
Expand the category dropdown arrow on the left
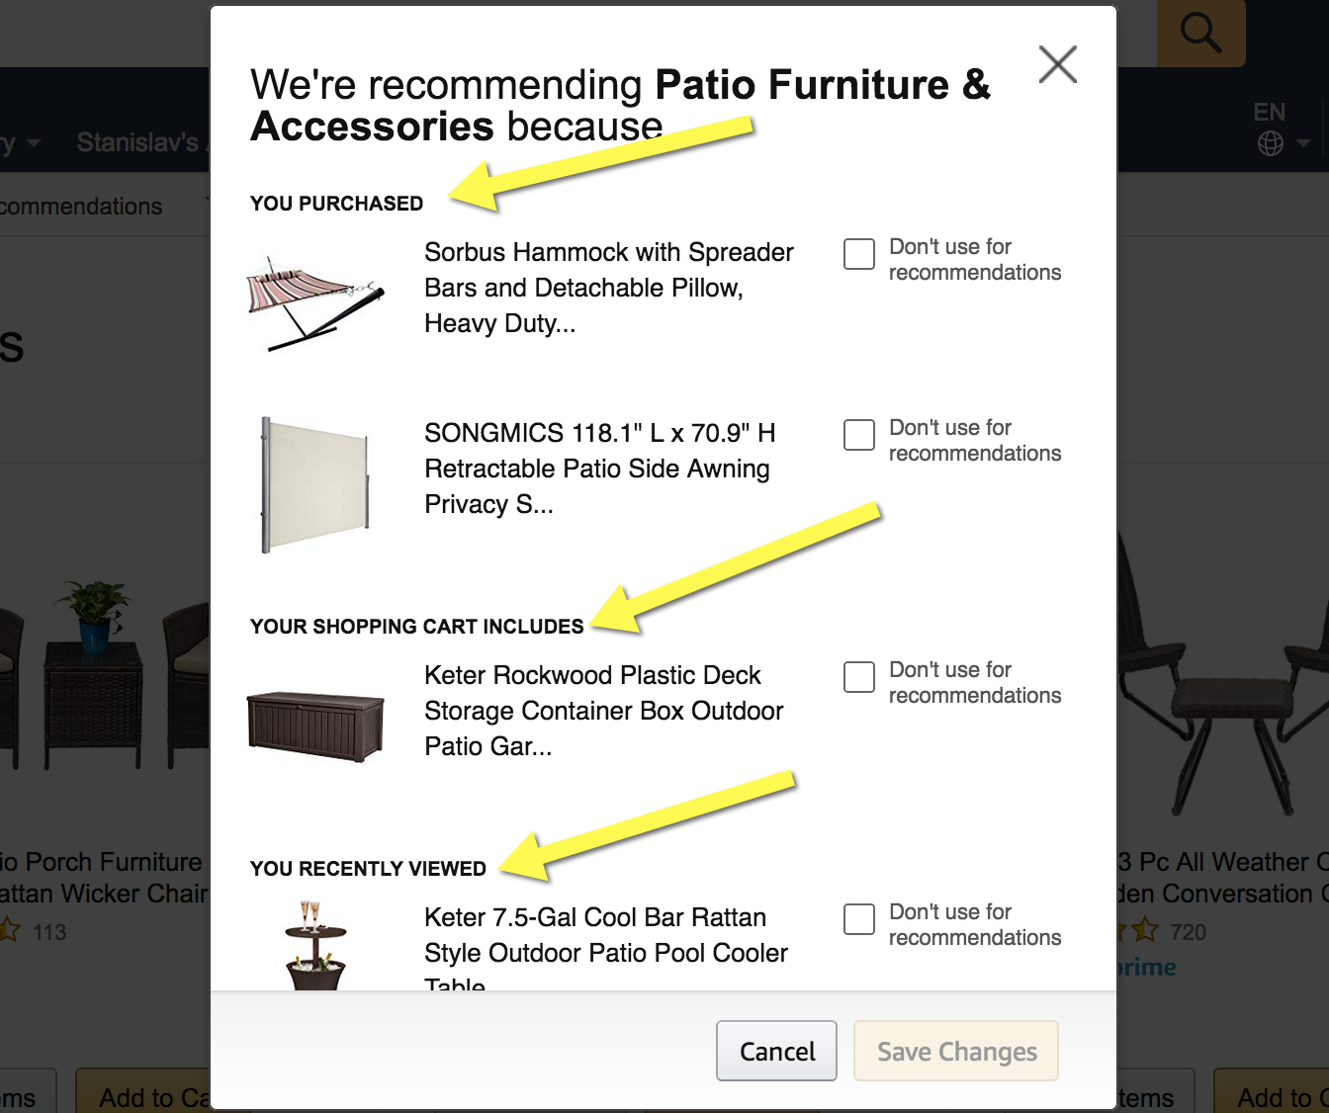[32, 143]
